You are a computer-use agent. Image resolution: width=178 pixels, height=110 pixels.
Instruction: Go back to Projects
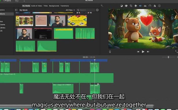pyautogui.click(x=7, y=1)
